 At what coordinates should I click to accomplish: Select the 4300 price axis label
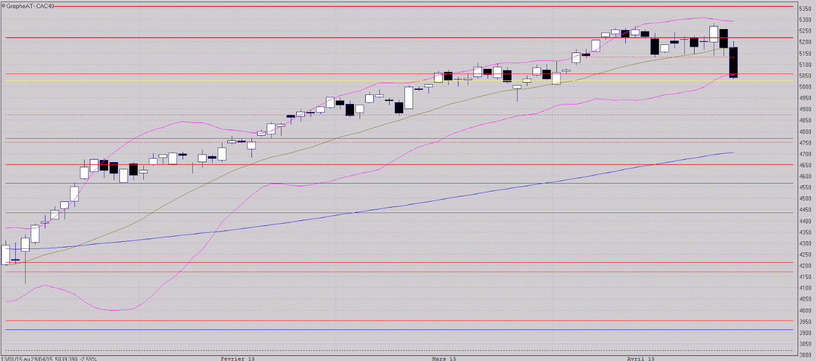pos(805,243)
